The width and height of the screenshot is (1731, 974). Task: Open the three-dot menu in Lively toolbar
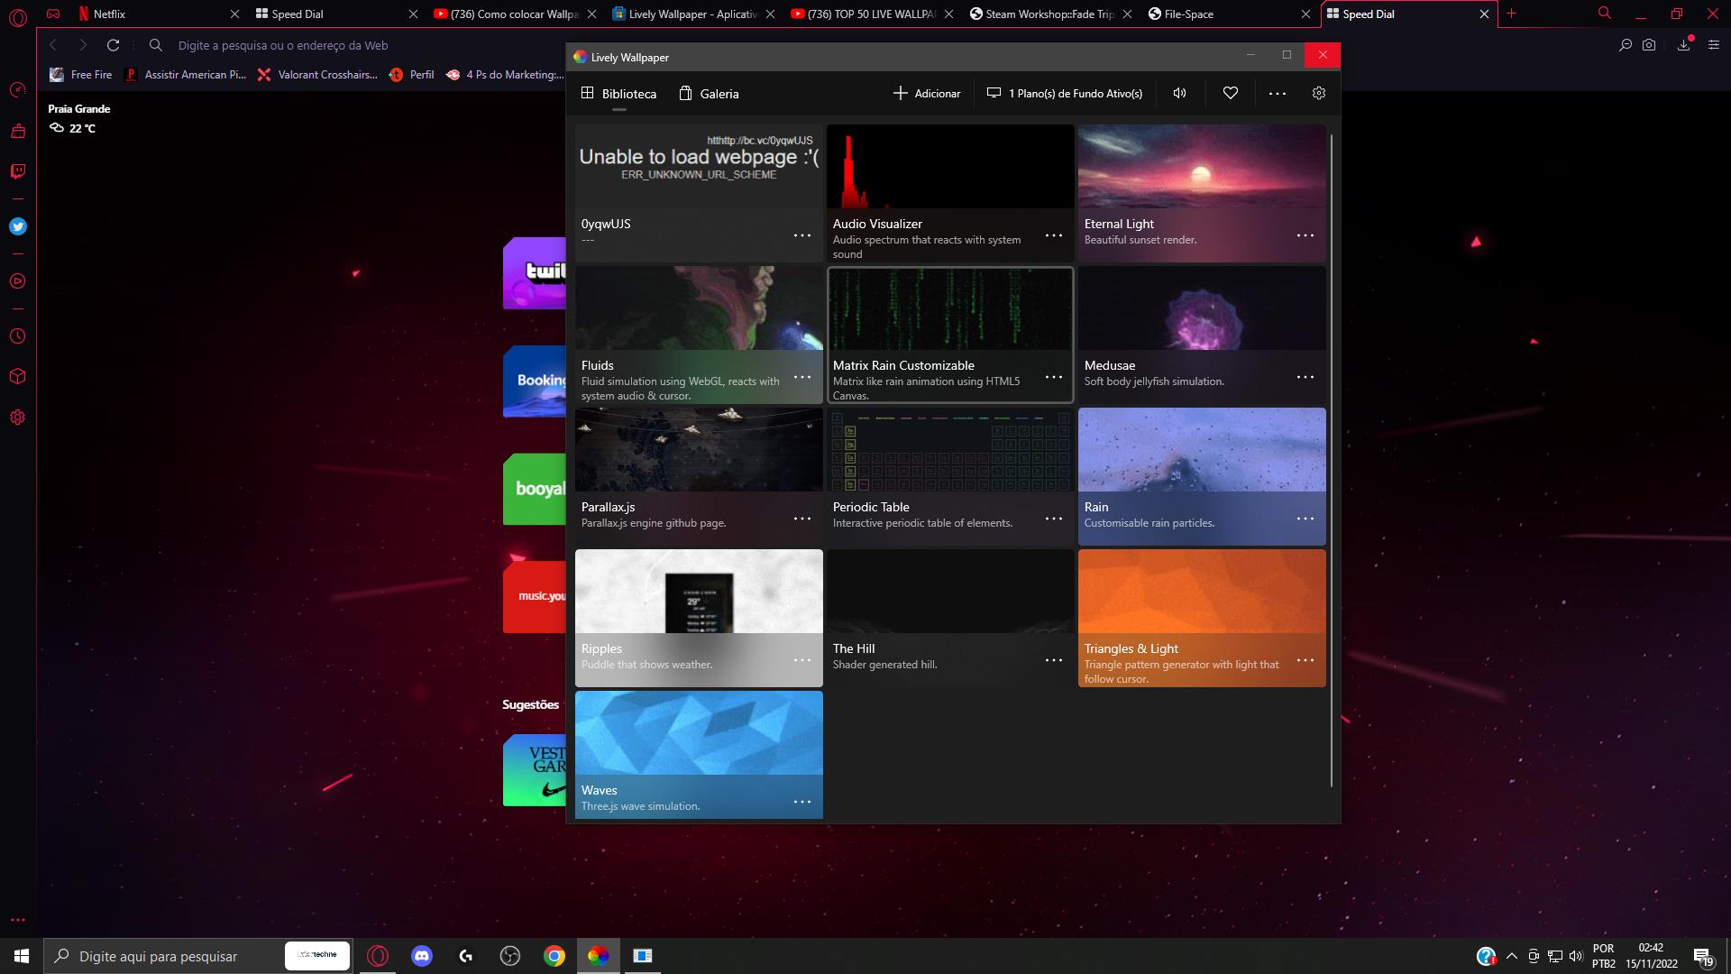[1277, 93]
